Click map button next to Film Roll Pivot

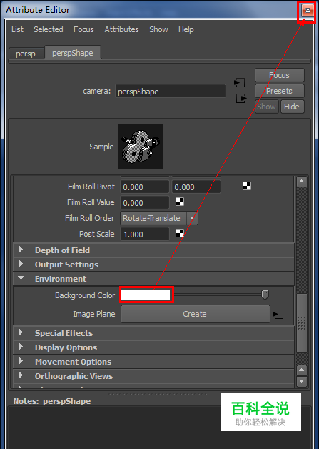coord(247,186)
